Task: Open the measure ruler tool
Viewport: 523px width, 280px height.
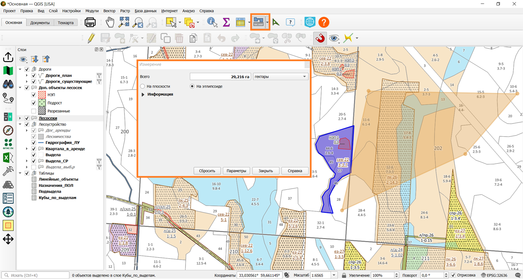Action: [258, 22]
